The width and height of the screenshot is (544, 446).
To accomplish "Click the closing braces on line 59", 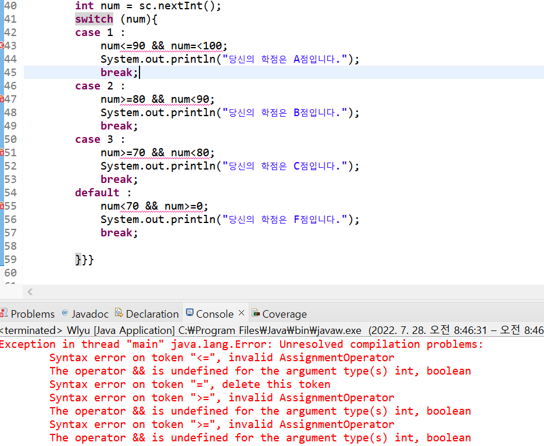I will coord(84,260).
